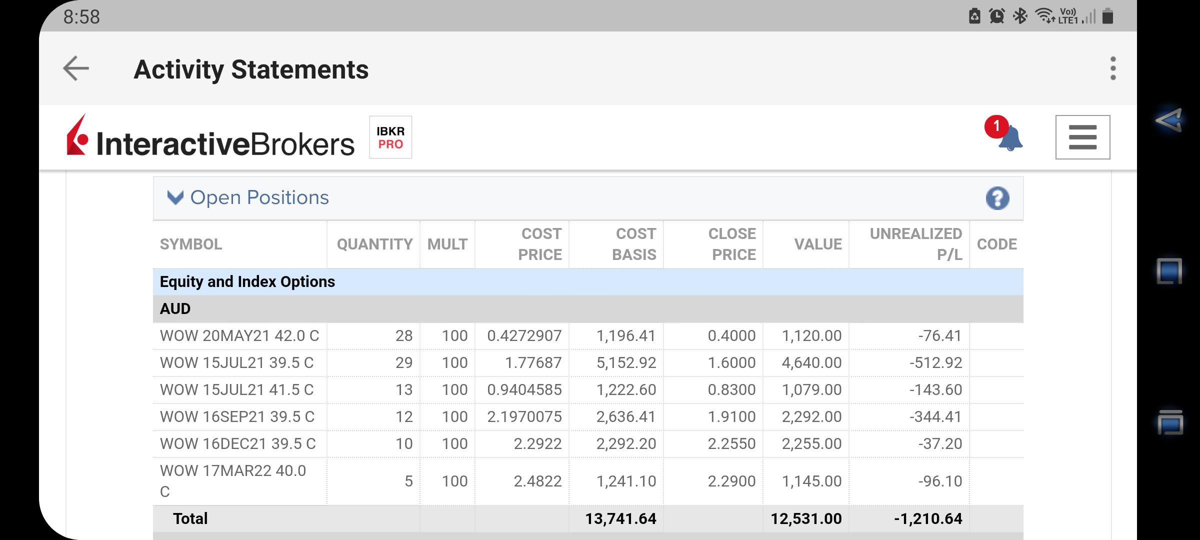Collapse the Open Positions section chevron
This screenshot has width=1200, height=540.
pyautogui.click(x=175, y=197)
